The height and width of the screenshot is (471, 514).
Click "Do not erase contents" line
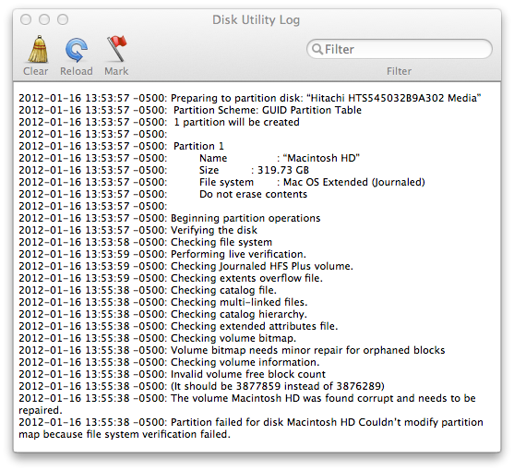pyautogui.click(x=163, y=194)
